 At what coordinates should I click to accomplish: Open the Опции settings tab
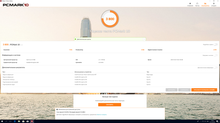tap(214, 4)
